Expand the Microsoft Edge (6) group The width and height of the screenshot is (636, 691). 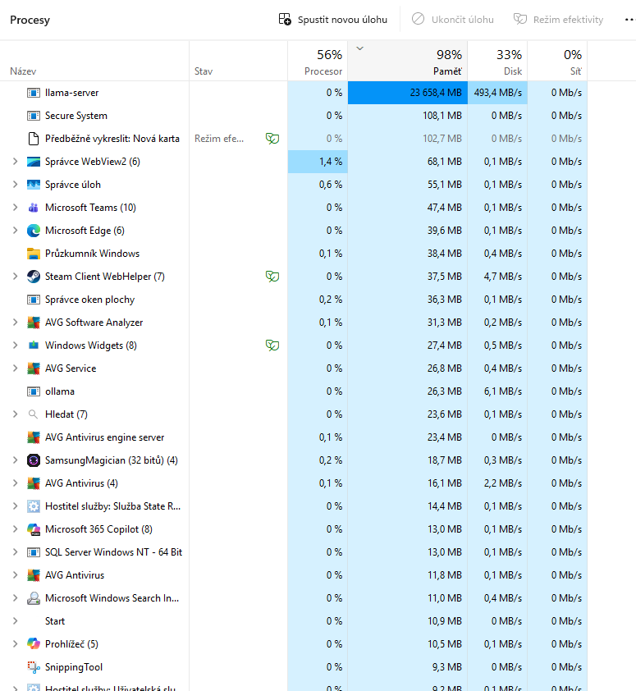coord(15,231)
